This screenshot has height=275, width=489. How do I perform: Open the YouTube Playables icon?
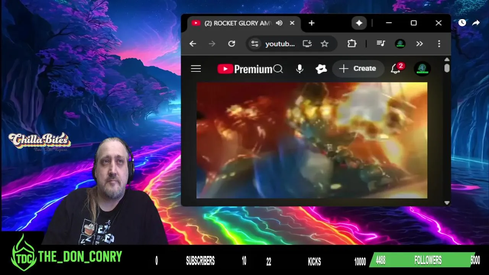point(321,69)
